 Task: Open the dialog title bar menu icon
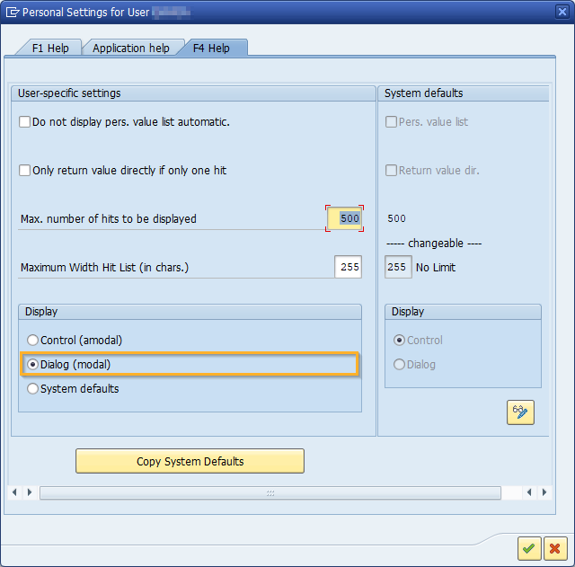pyautogui.click(x=13, y=12)
